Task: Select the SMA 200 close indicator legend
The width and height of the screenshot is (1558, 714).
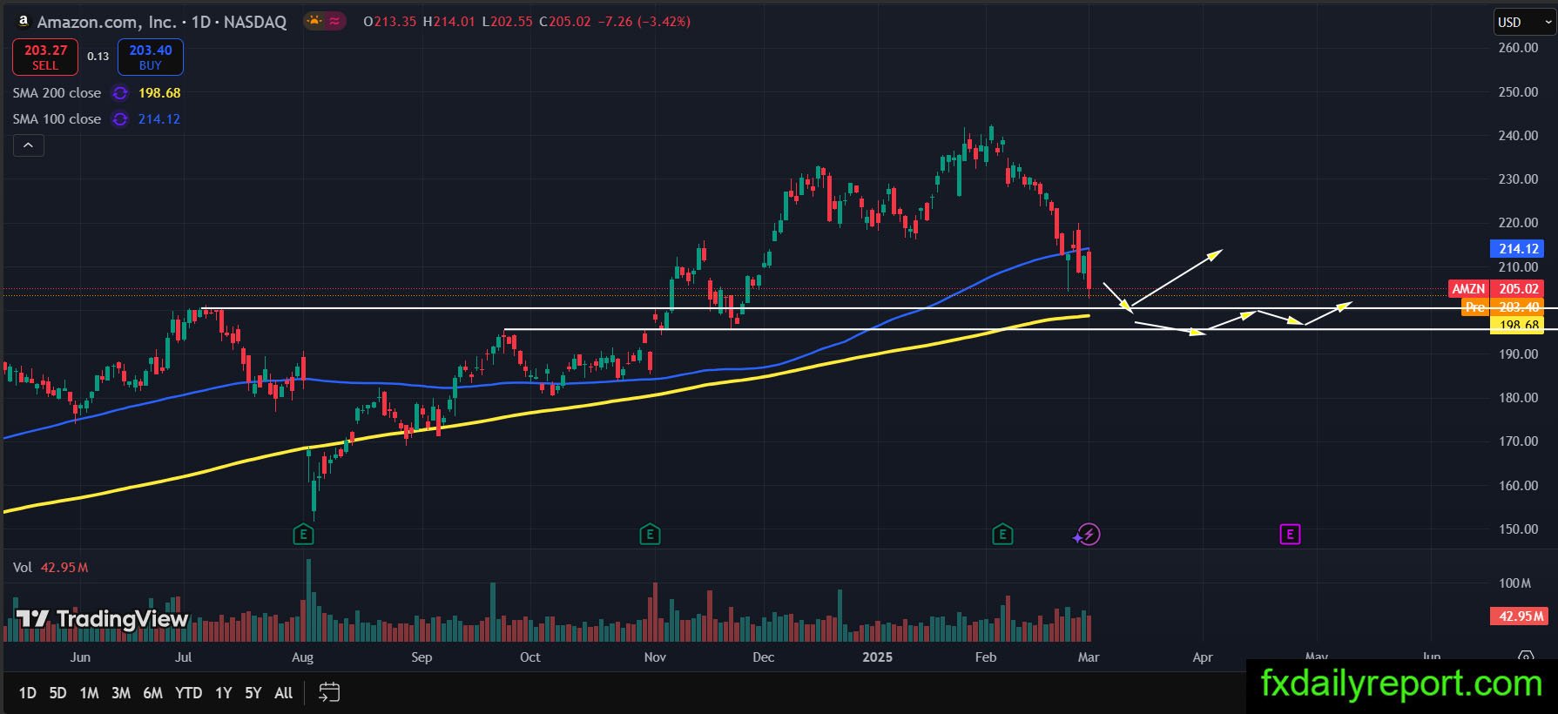Action: click(x=57, y=93)
